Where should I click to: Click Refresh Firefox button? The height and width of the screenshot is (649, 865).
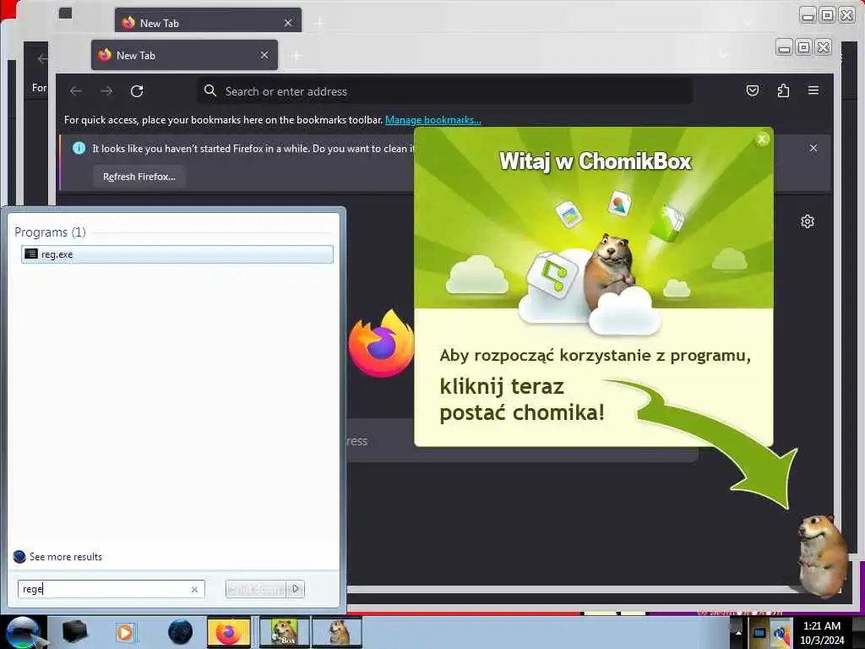(139, 177)
